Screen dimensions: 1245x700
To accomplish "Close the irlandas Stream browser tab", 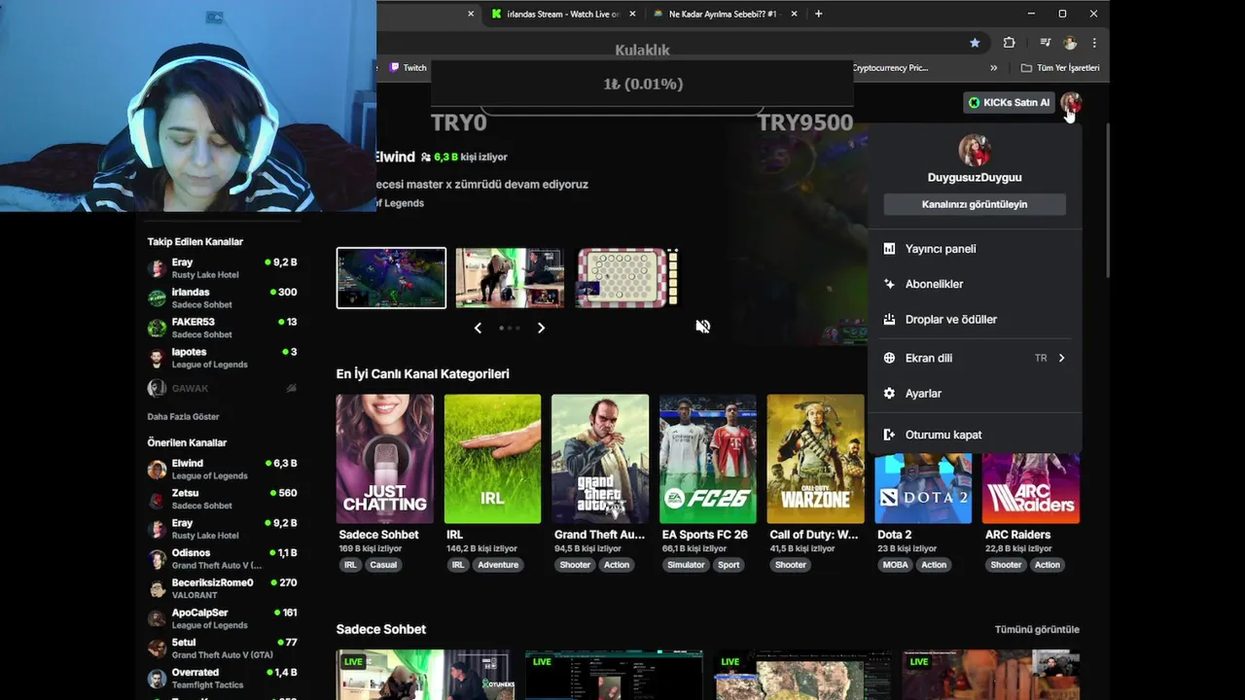I will point(633,14).
